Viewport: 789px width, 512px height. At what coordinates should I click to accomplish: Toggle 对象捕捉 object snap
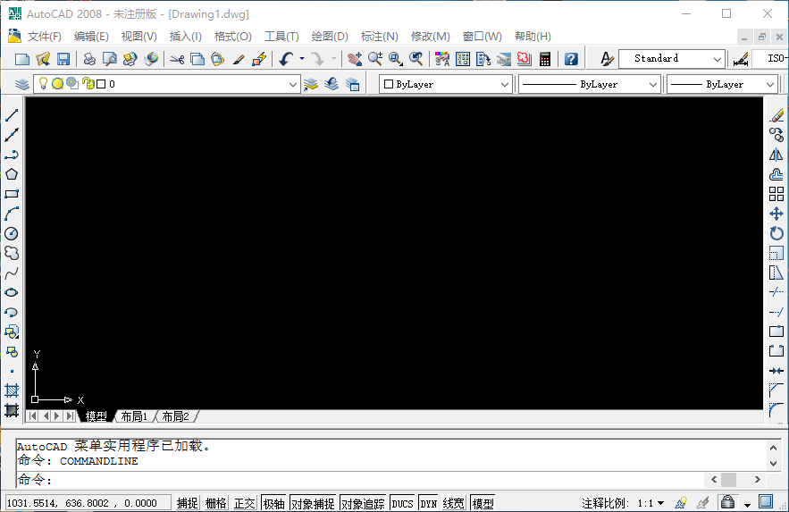point(313,503)
